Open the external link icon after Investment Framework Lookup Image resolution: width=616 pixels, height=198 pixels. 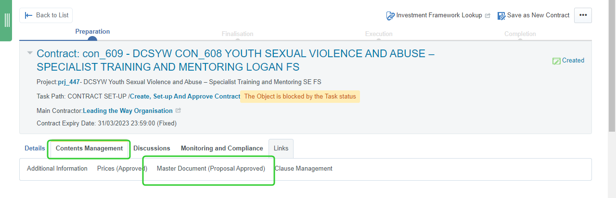488,15
